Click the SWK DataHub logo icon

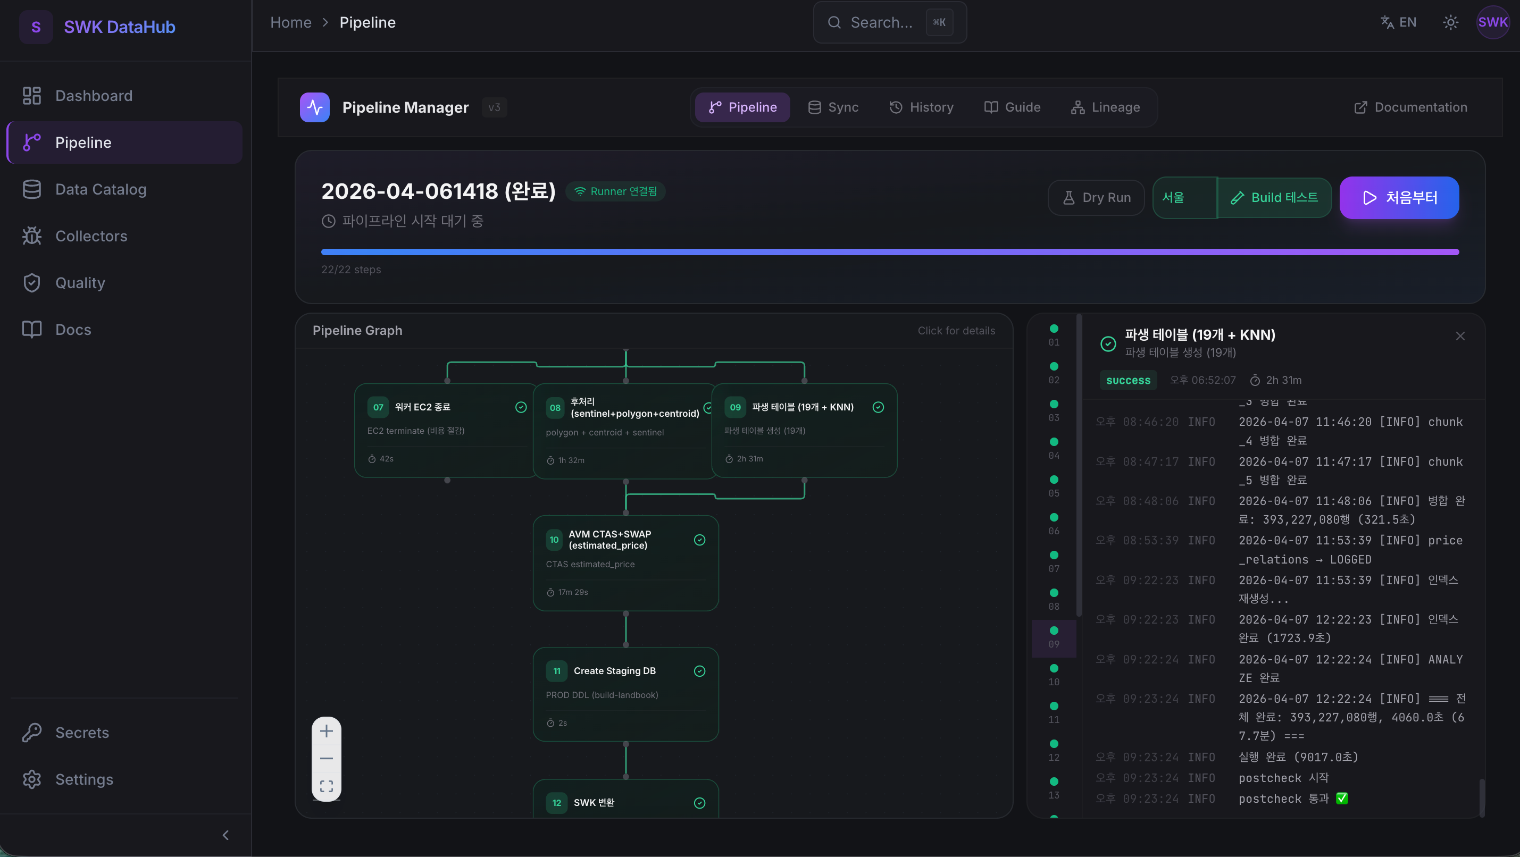[36, 27]
